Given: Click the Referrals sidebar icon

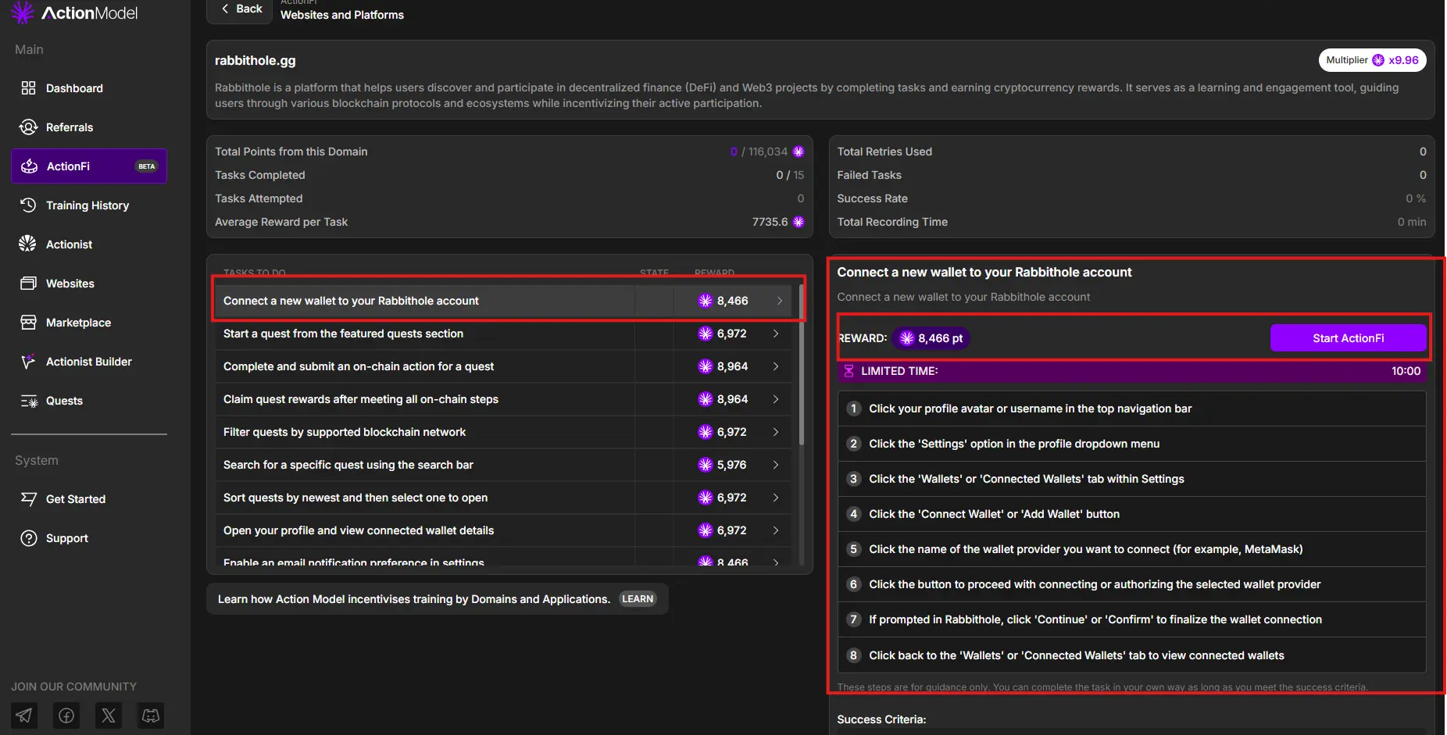Looking at the screenshot, I should [28, 127].
